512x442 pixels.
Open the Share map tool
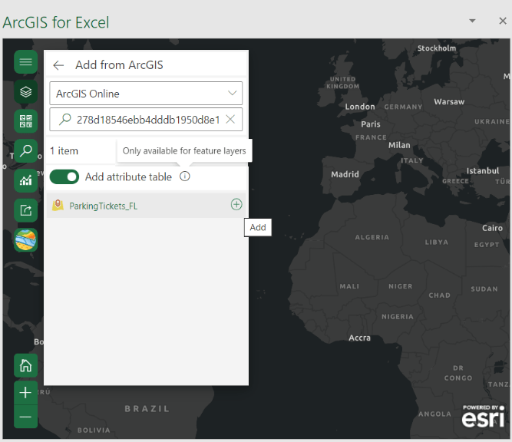pos(26,210)
